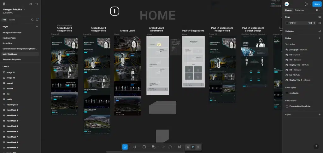
Task: Select the Text tool
Action: pos(163,147)
